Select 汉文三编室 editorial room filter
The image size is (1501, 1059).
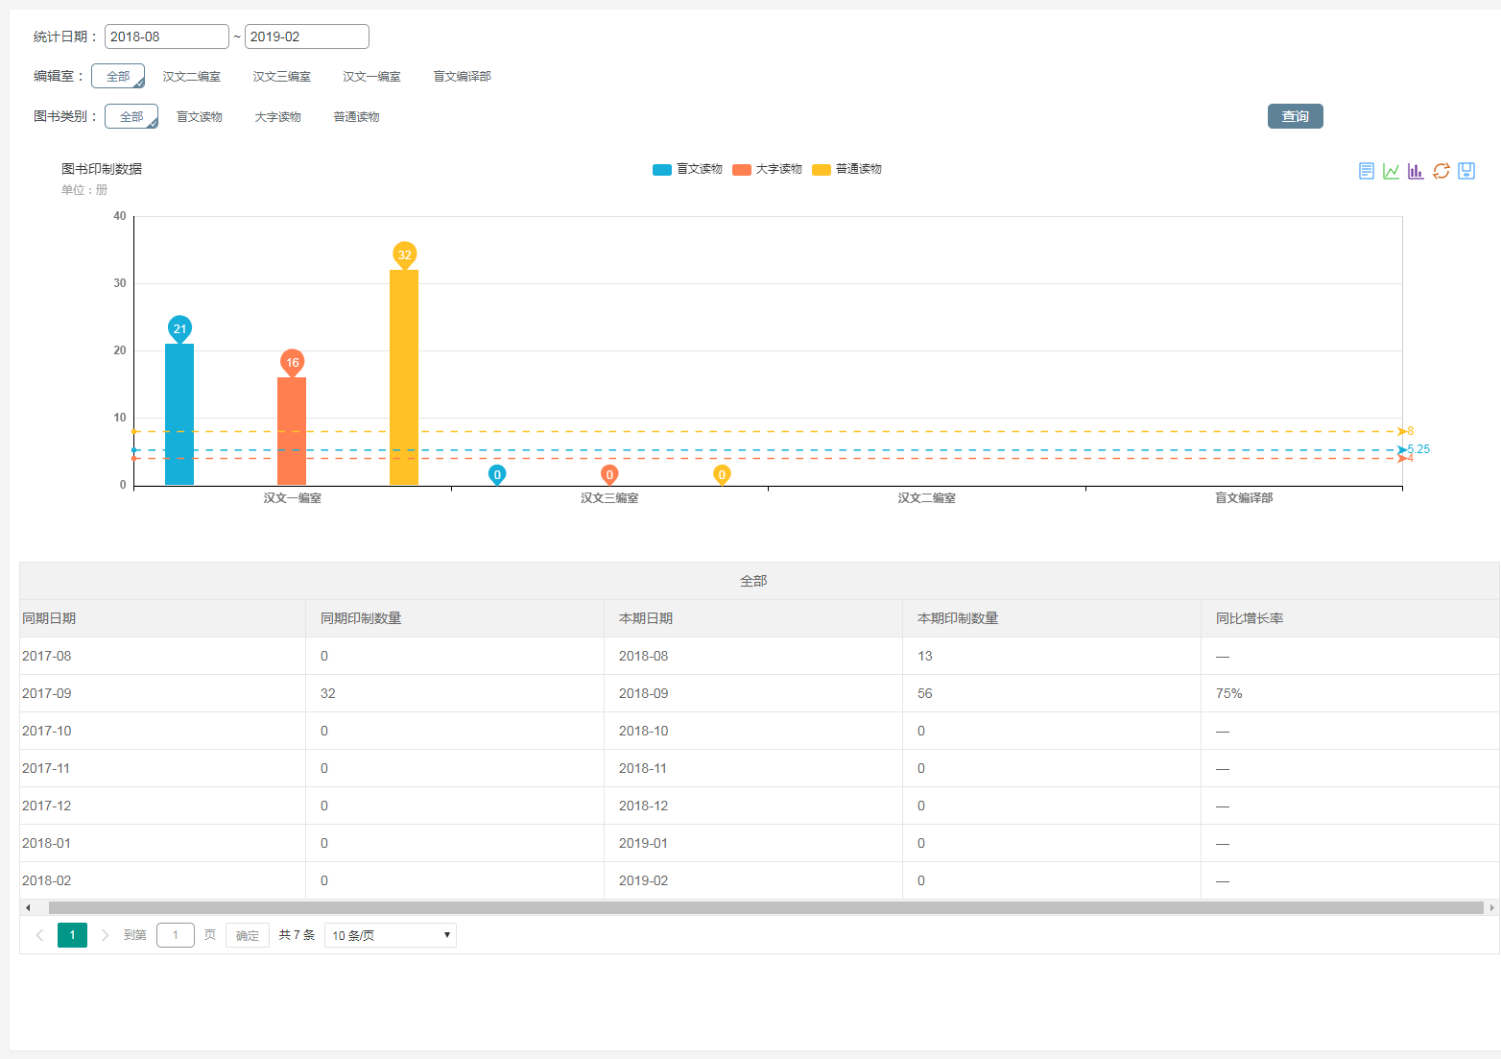[282, 77]
